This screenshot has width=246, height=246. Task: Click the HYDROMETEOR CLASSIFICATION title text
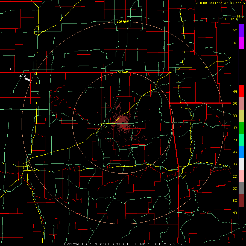(96, 244)
